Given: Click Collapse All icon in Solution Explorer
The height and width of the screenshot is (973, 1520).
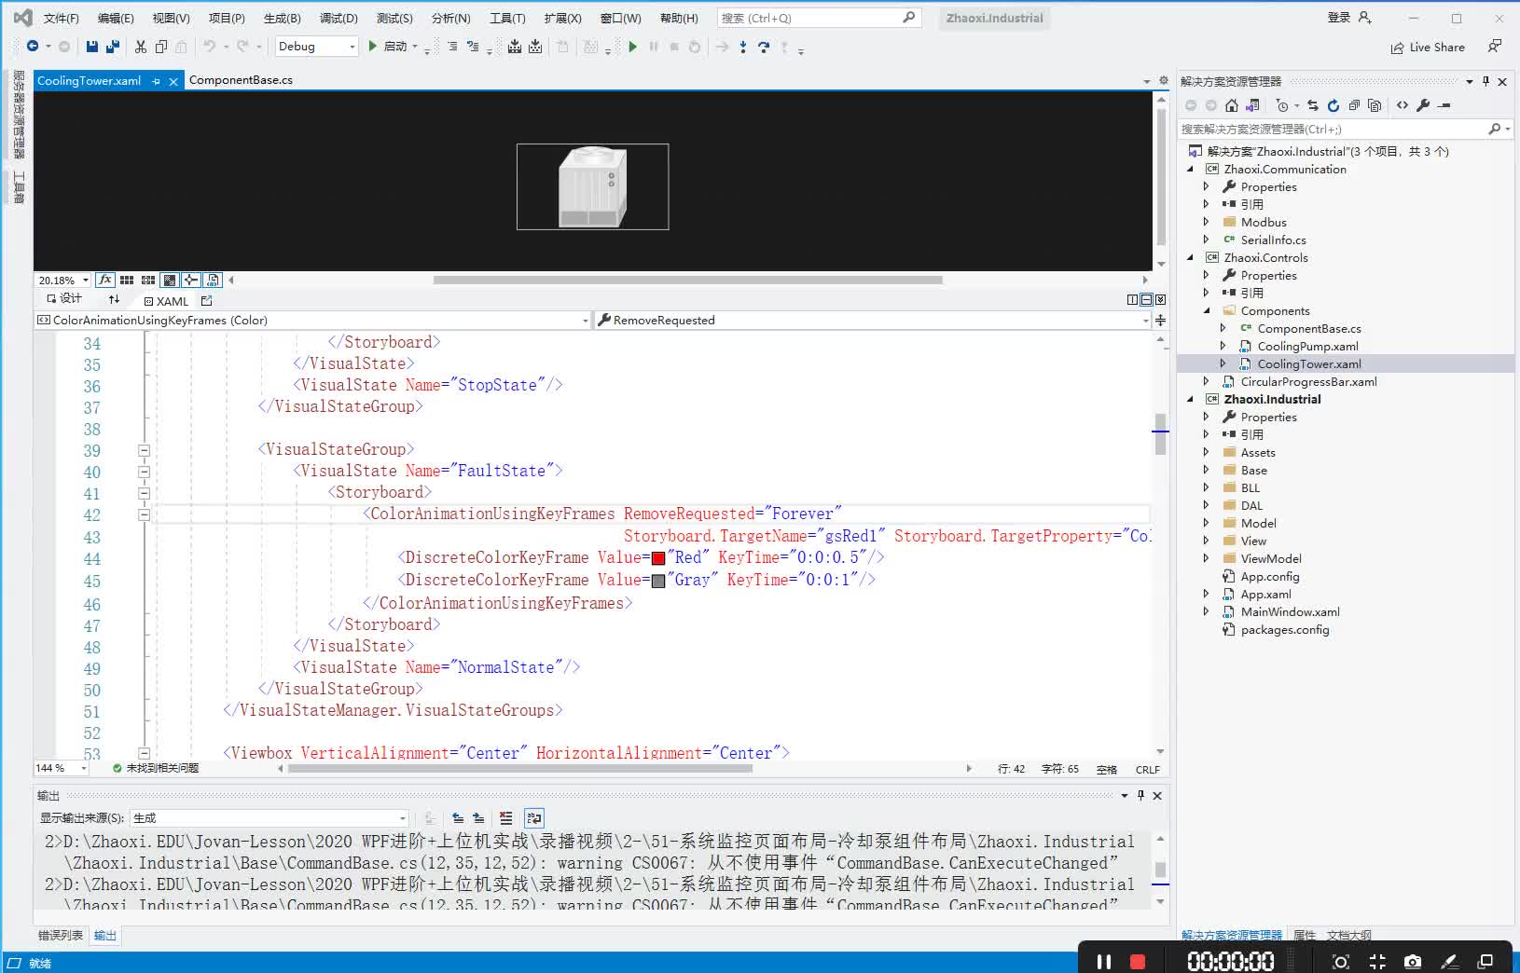Looking at the screenshot, I should 1354,105.
